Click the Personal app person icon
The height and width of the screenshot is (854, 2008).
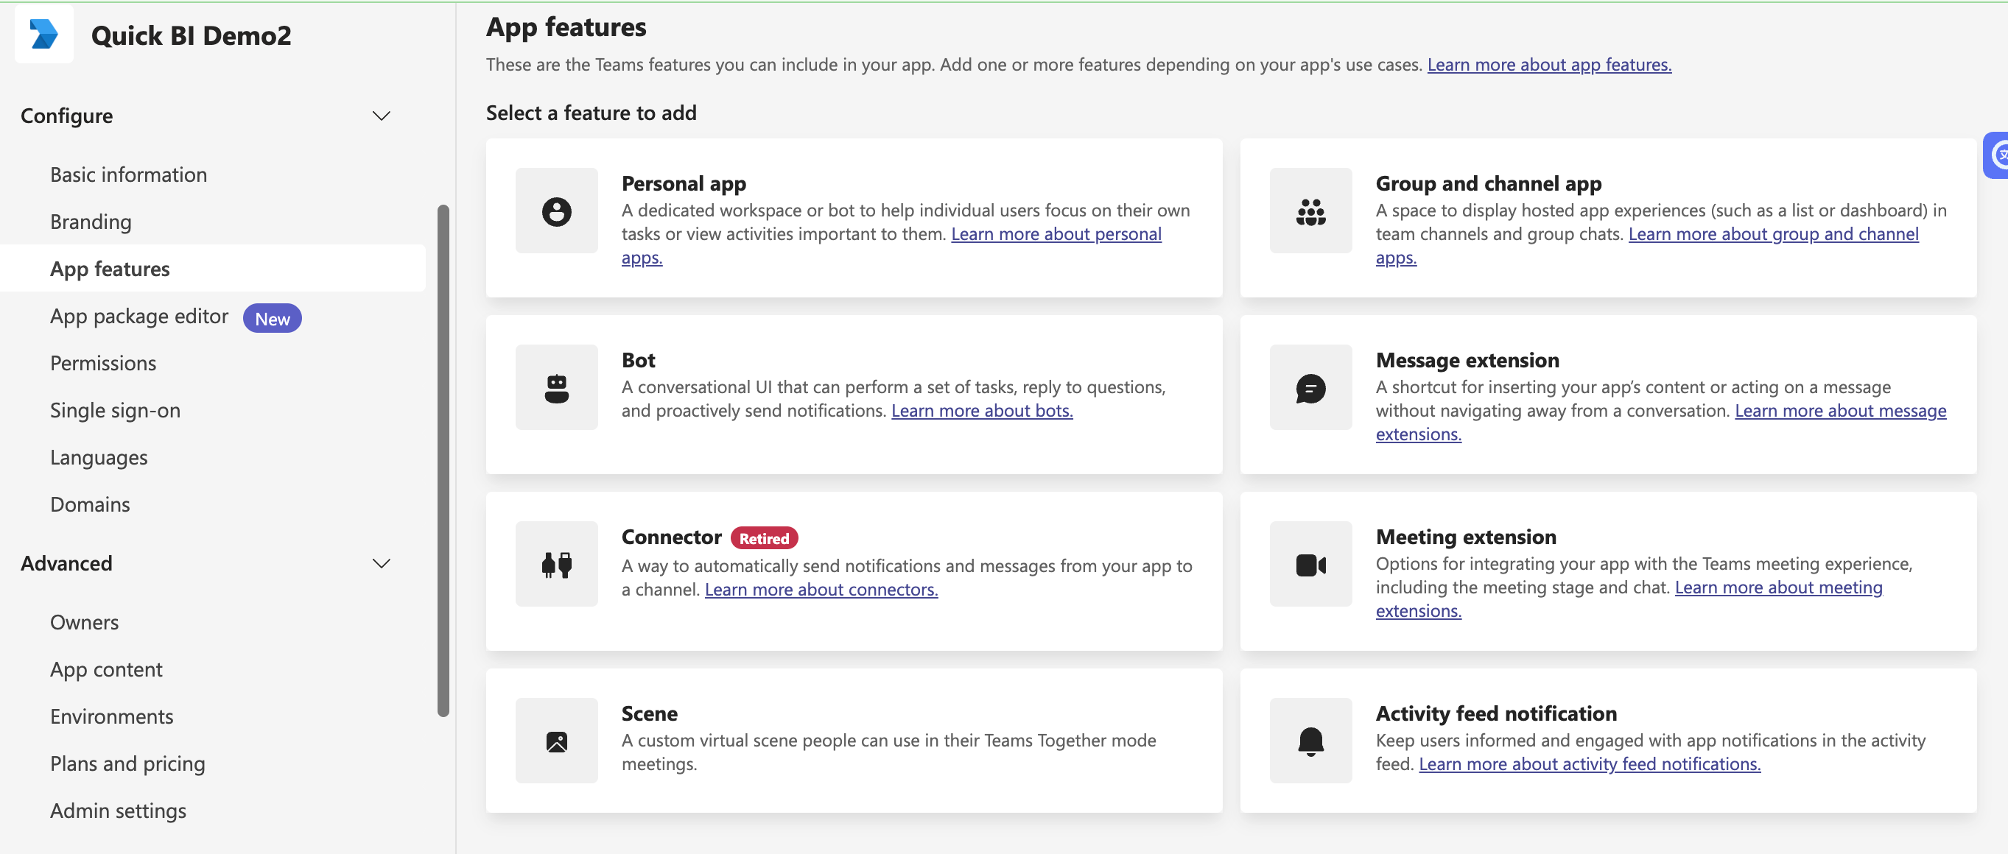click(x=556, y=211)
